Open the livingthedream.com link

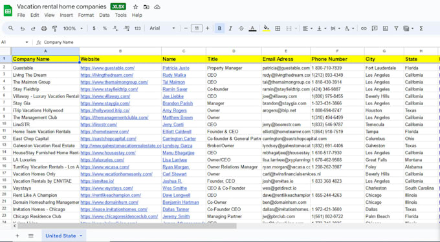tap(107, 75)
